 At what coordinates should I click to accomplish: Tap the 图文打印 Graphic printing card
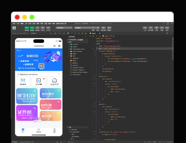tap(27, 96)
